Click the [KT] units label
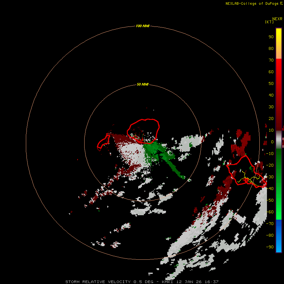Screen dimensions: 284x284 click(269, 22)
